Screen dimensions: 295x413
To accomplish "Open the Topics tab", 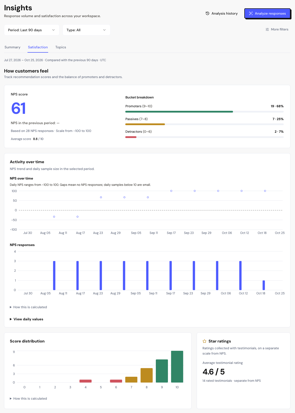I will (x=61, y=47).
